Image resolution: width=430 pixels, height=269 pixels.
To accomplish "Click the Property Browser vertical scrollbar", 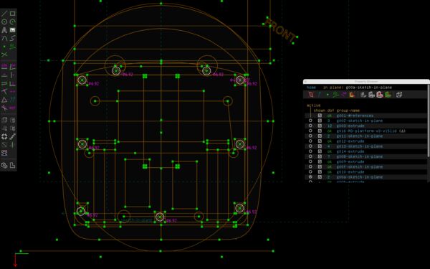I will click(x=429, y=121).
